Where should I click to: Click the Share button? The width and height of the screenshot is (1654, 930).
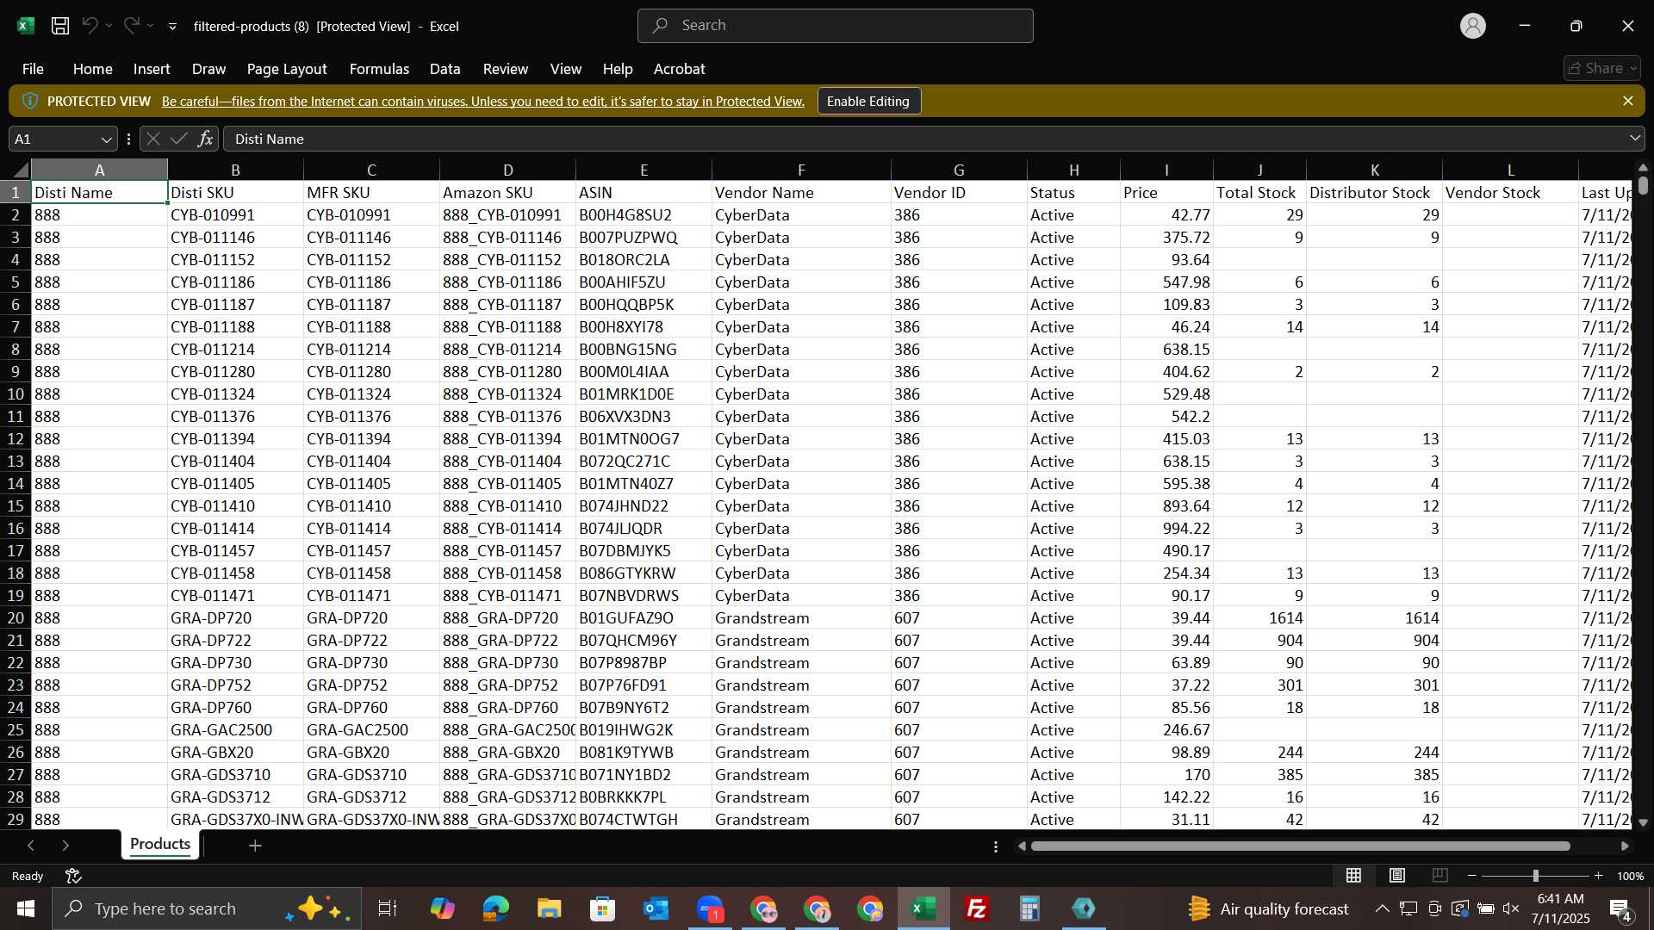(x=1601, y=68)
